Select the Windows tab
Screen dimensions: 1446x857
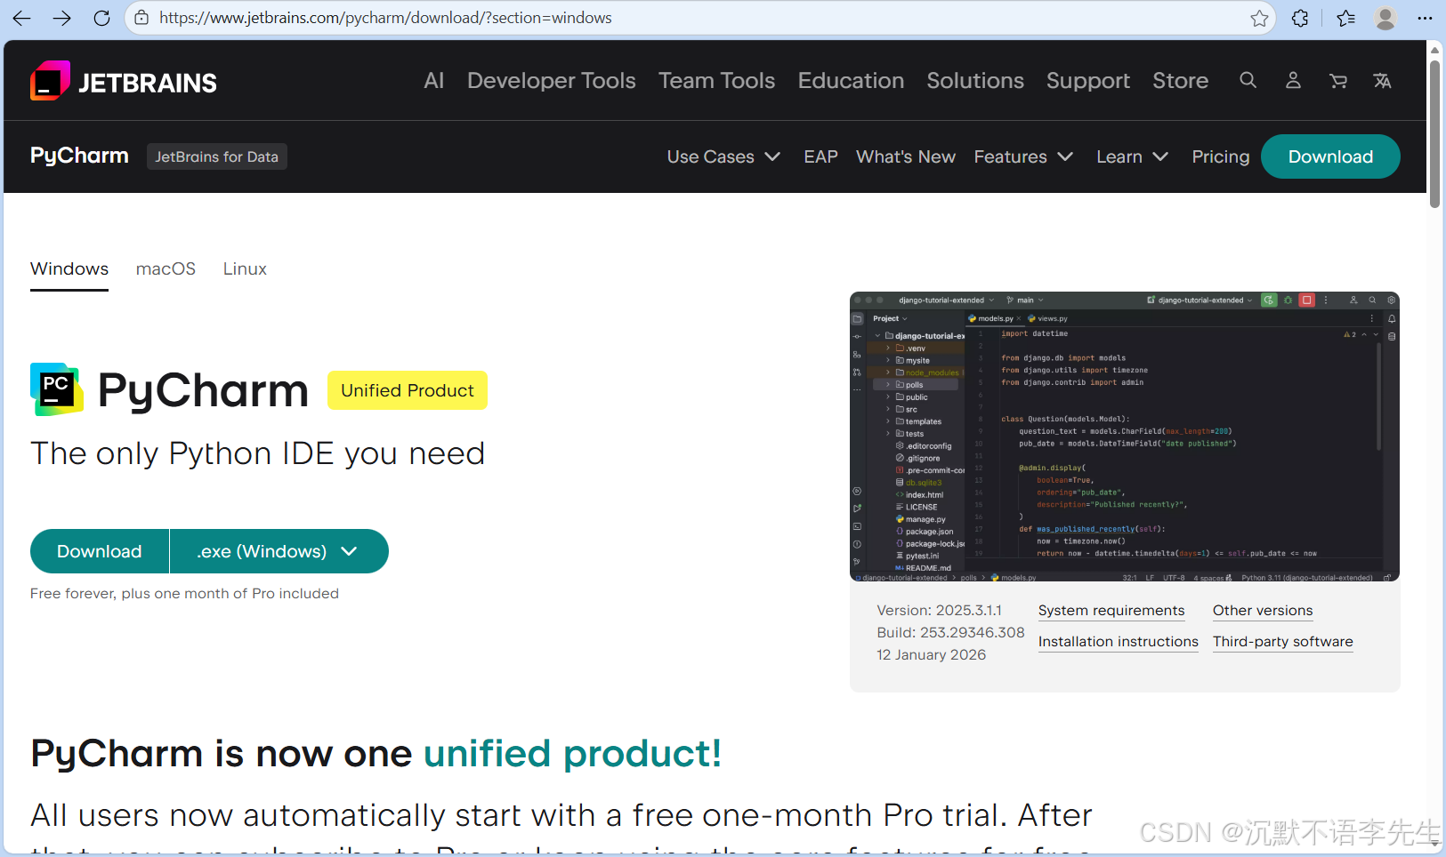[x=69, y=268]
